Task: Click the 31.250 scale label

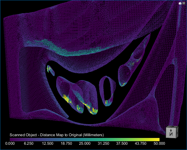Action: click(x=103, y=144)
